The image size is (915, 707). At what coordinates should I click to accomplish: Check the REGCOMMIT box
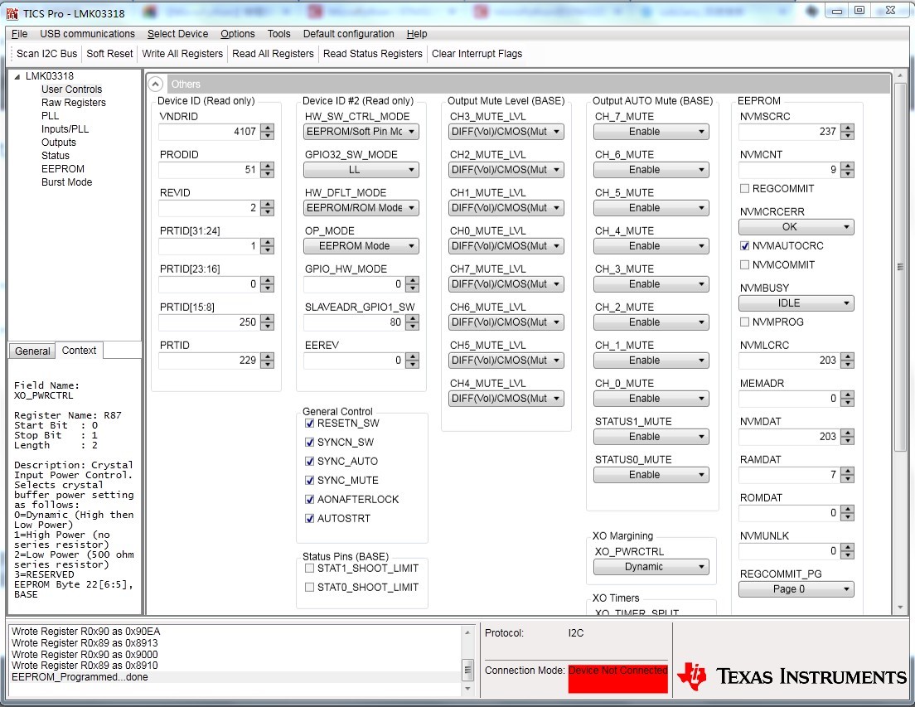point(744,188)
